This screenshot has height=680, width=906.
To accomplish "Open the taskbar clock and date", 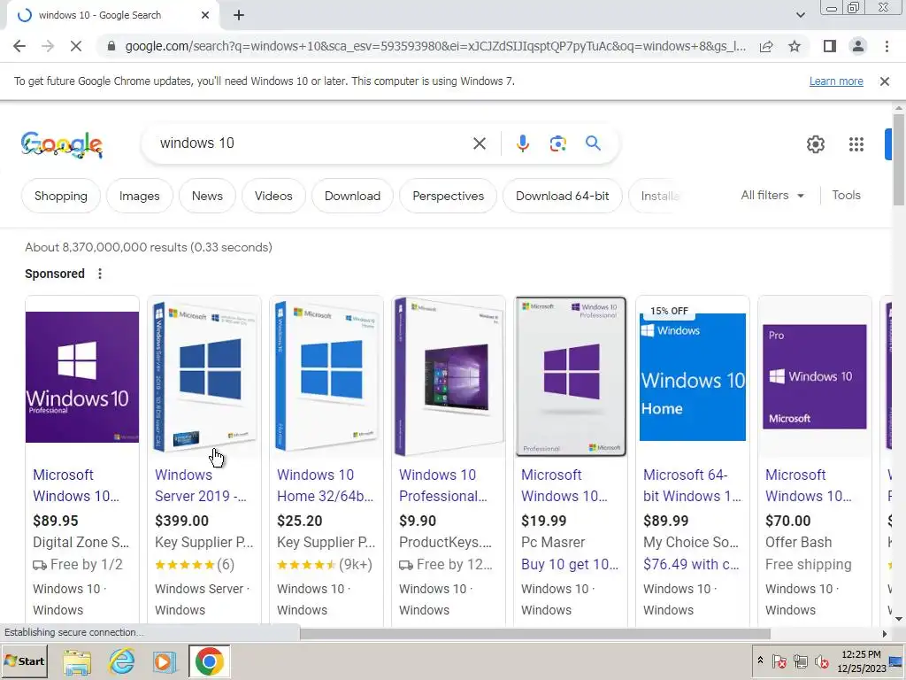I will point(861,661).
